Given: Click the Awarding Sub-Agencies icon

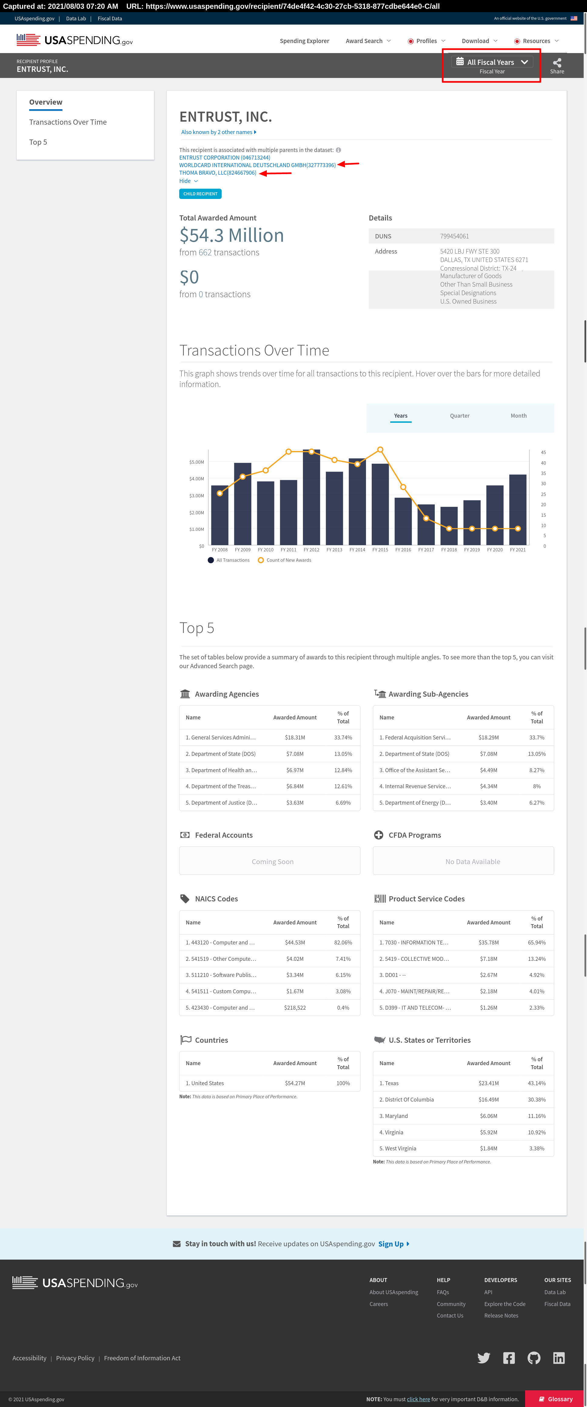Looking at the screenshot, I should click(x=380, y=694).
